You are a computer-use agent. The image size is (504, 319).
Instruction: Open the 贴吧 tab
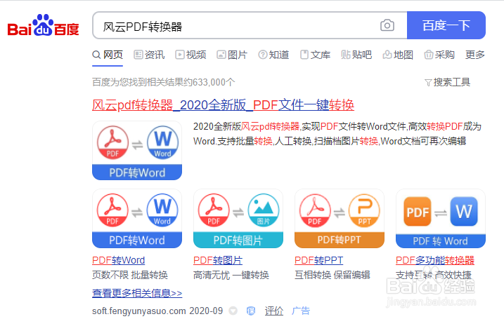tap(356, 55)
